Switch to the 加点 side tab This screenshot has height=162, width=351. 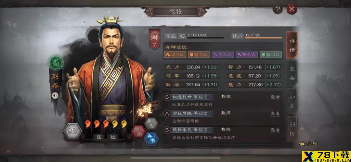point(292,101)
